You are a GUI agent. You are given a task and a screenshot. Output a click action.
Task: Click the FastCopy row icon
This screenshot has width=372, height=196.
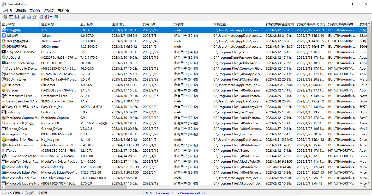coord(4,112)
